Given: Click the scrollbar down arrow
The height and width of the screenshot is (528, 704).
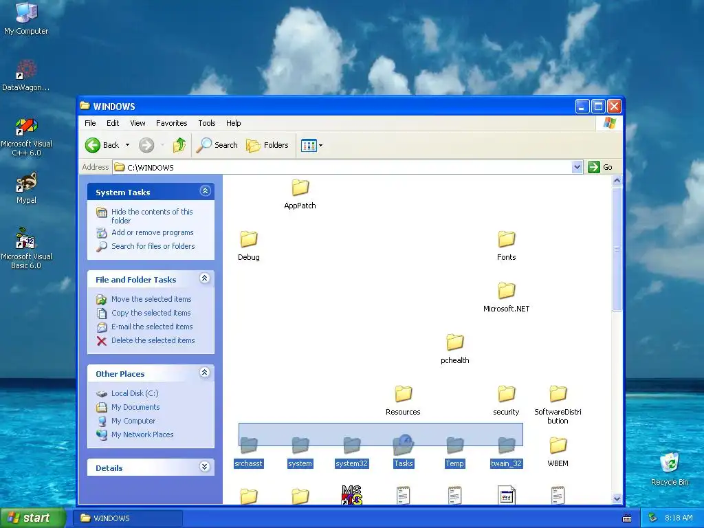Looking at the screenshot, I should (x=617, y=499).
